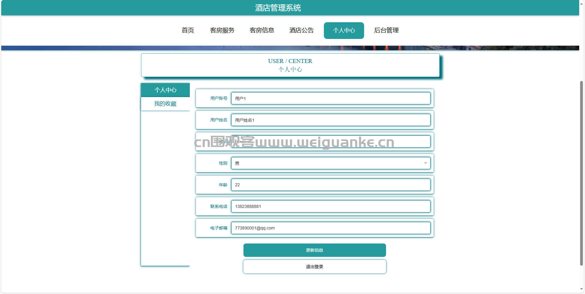The height and width of the screenshot is (294, 585).
Task: Open the 首页 navigation item
Action: (x=188, y=30)
